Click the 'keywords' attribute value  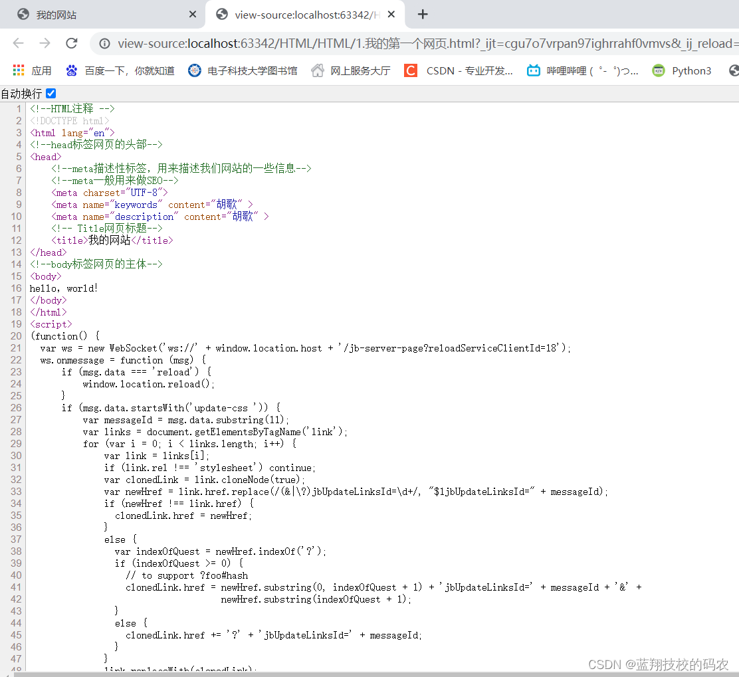click(x=136, y=205)
